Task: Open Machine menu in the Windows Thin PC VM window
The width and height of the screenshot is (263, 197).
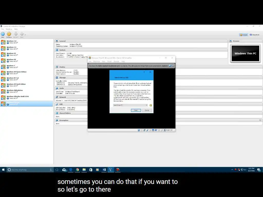Action: click(x=97, y=62)
